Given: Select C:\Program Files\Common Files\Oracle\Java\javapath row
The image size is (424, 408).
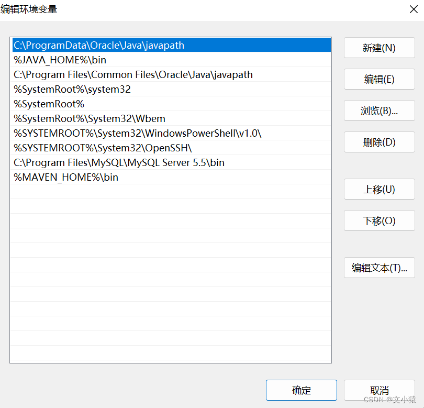Looking at the screenshot, I should tap(172, 74).
